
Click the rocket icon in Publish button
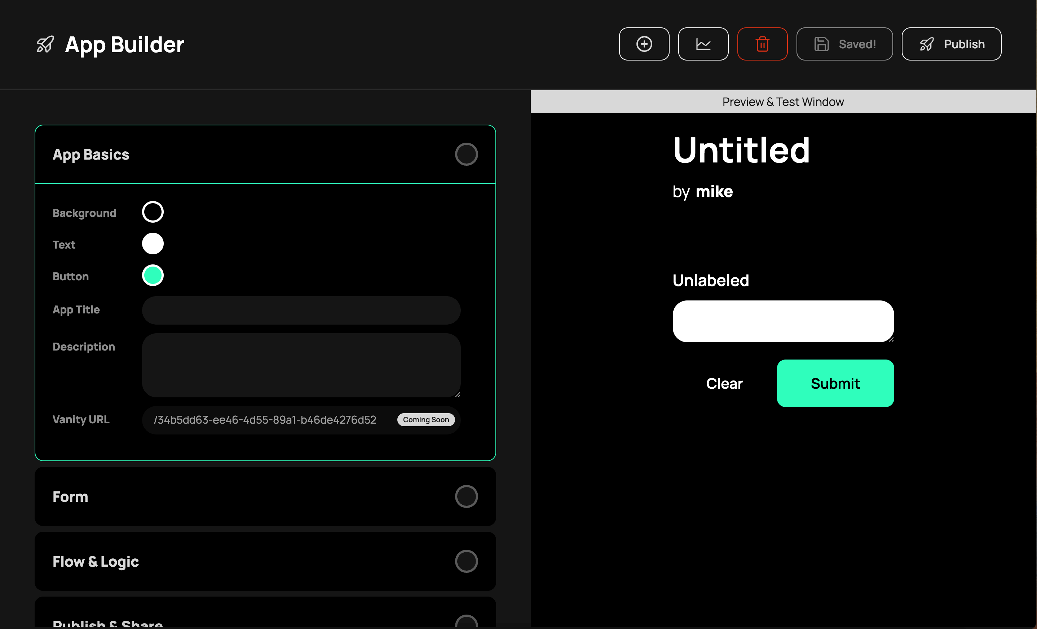pos(926,44)
